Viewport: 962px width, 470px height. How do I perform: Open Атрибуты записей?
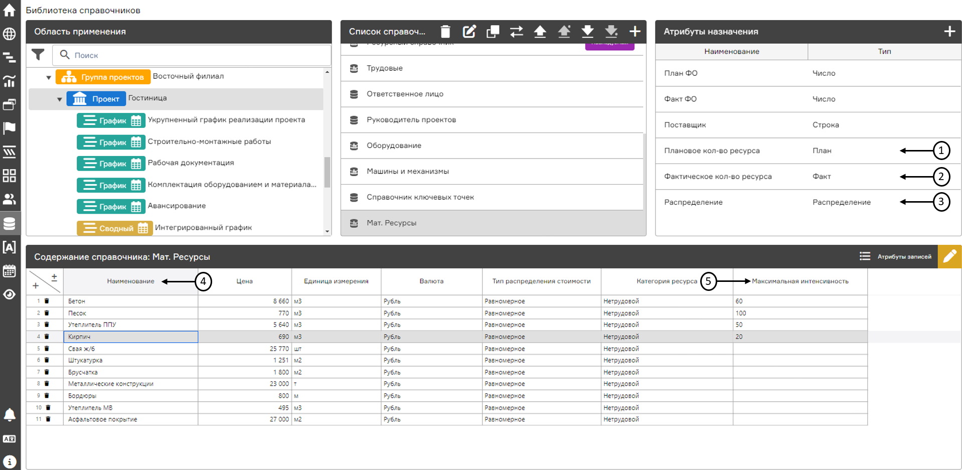coord(895,256)
